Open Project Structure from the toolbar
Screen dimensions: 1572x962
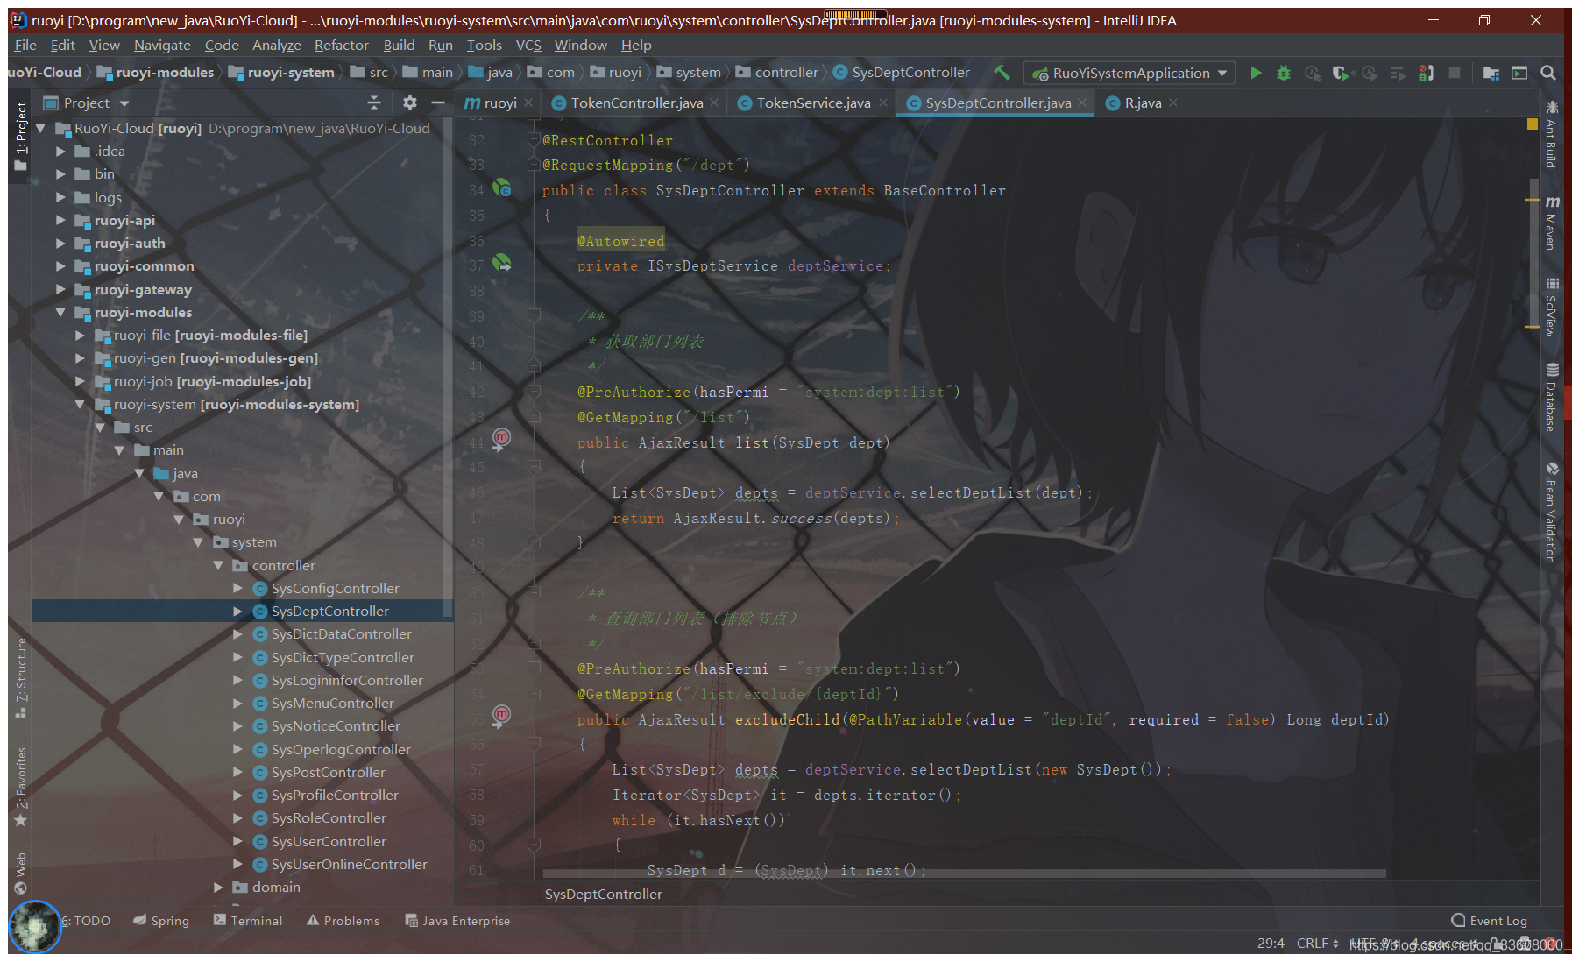tap(1491, 73)
